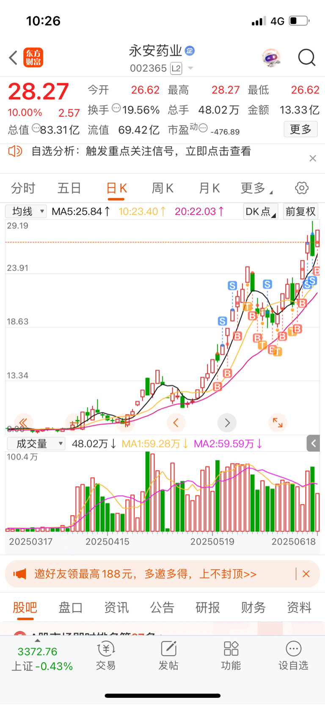Jump to earliest data double-left arrow
This screenshot has height=705, width=325.
click(x=24, y=422)
